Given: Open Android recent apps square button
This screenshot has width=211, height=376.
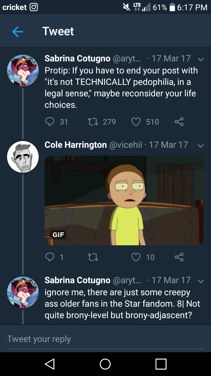Looking at the screenshot, I should point(161,364).
